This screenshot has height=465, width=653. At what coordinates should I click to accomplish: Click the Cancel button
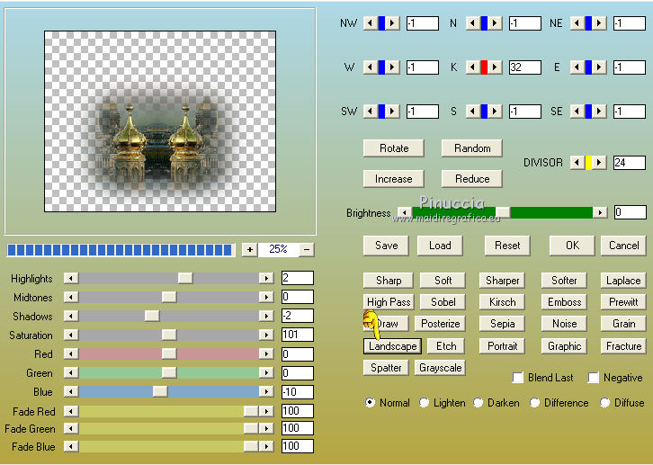tap(623, 246)
